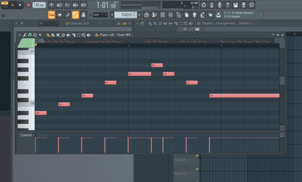Select the slice tool in Piano roll
Screen dimensions: 302x182
[x=74, y=35]
